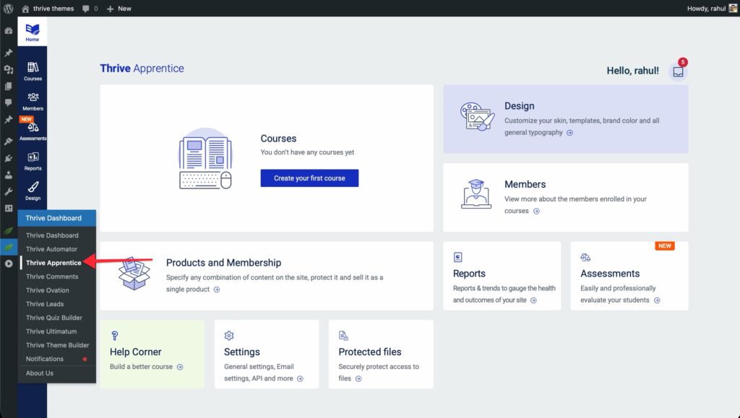Open the Design sidebar icon
Image resolution: width=740 pixels, height=418 pixels.
(x=33, y=191)
